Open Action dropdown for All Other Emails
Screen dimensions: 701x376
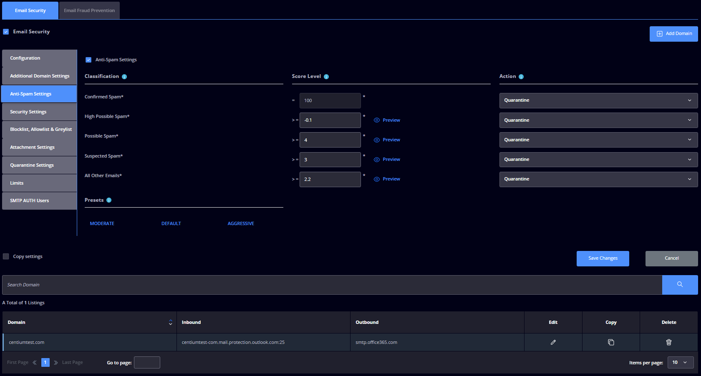(x=598, y=179)
